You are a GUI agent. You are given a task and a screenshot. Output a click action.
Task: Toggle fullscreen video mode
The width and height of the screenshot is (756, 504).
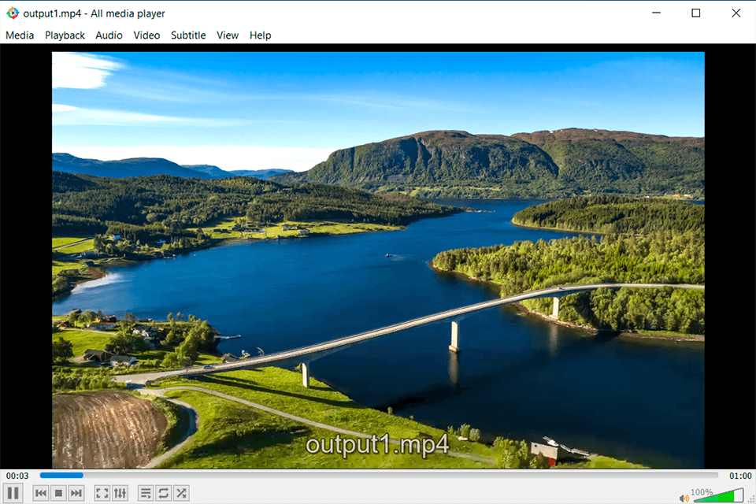click(x=102, y=493)
